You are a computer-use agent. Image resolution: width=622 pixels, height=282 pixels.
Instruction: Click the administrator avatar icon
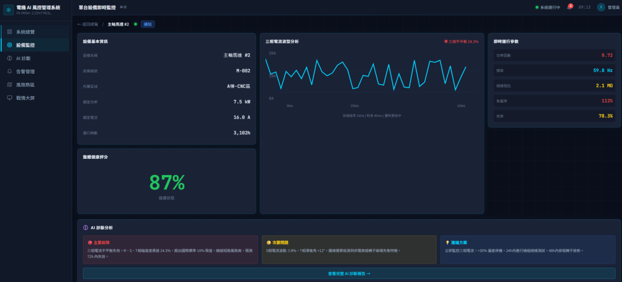[x=601, y=7]
